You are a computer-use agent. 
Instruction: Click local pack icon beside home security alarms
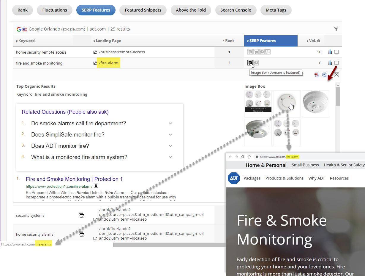click(82, 234)
